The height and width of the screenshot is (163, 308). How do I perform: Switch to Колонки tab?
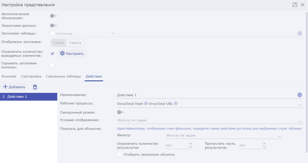click(9, 76)
